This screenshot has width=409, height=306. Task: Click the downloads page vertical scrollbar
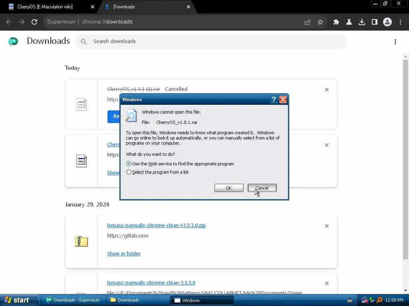(x=405, y=159)
